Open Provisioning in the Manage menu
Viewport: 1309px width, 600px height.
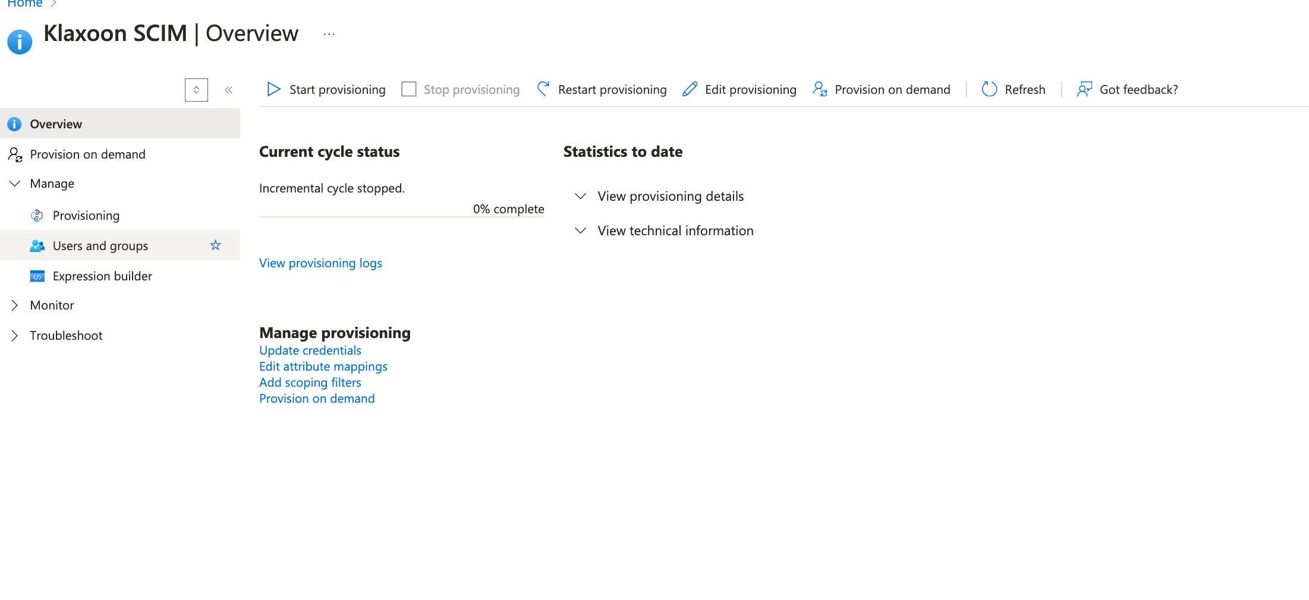86,216
